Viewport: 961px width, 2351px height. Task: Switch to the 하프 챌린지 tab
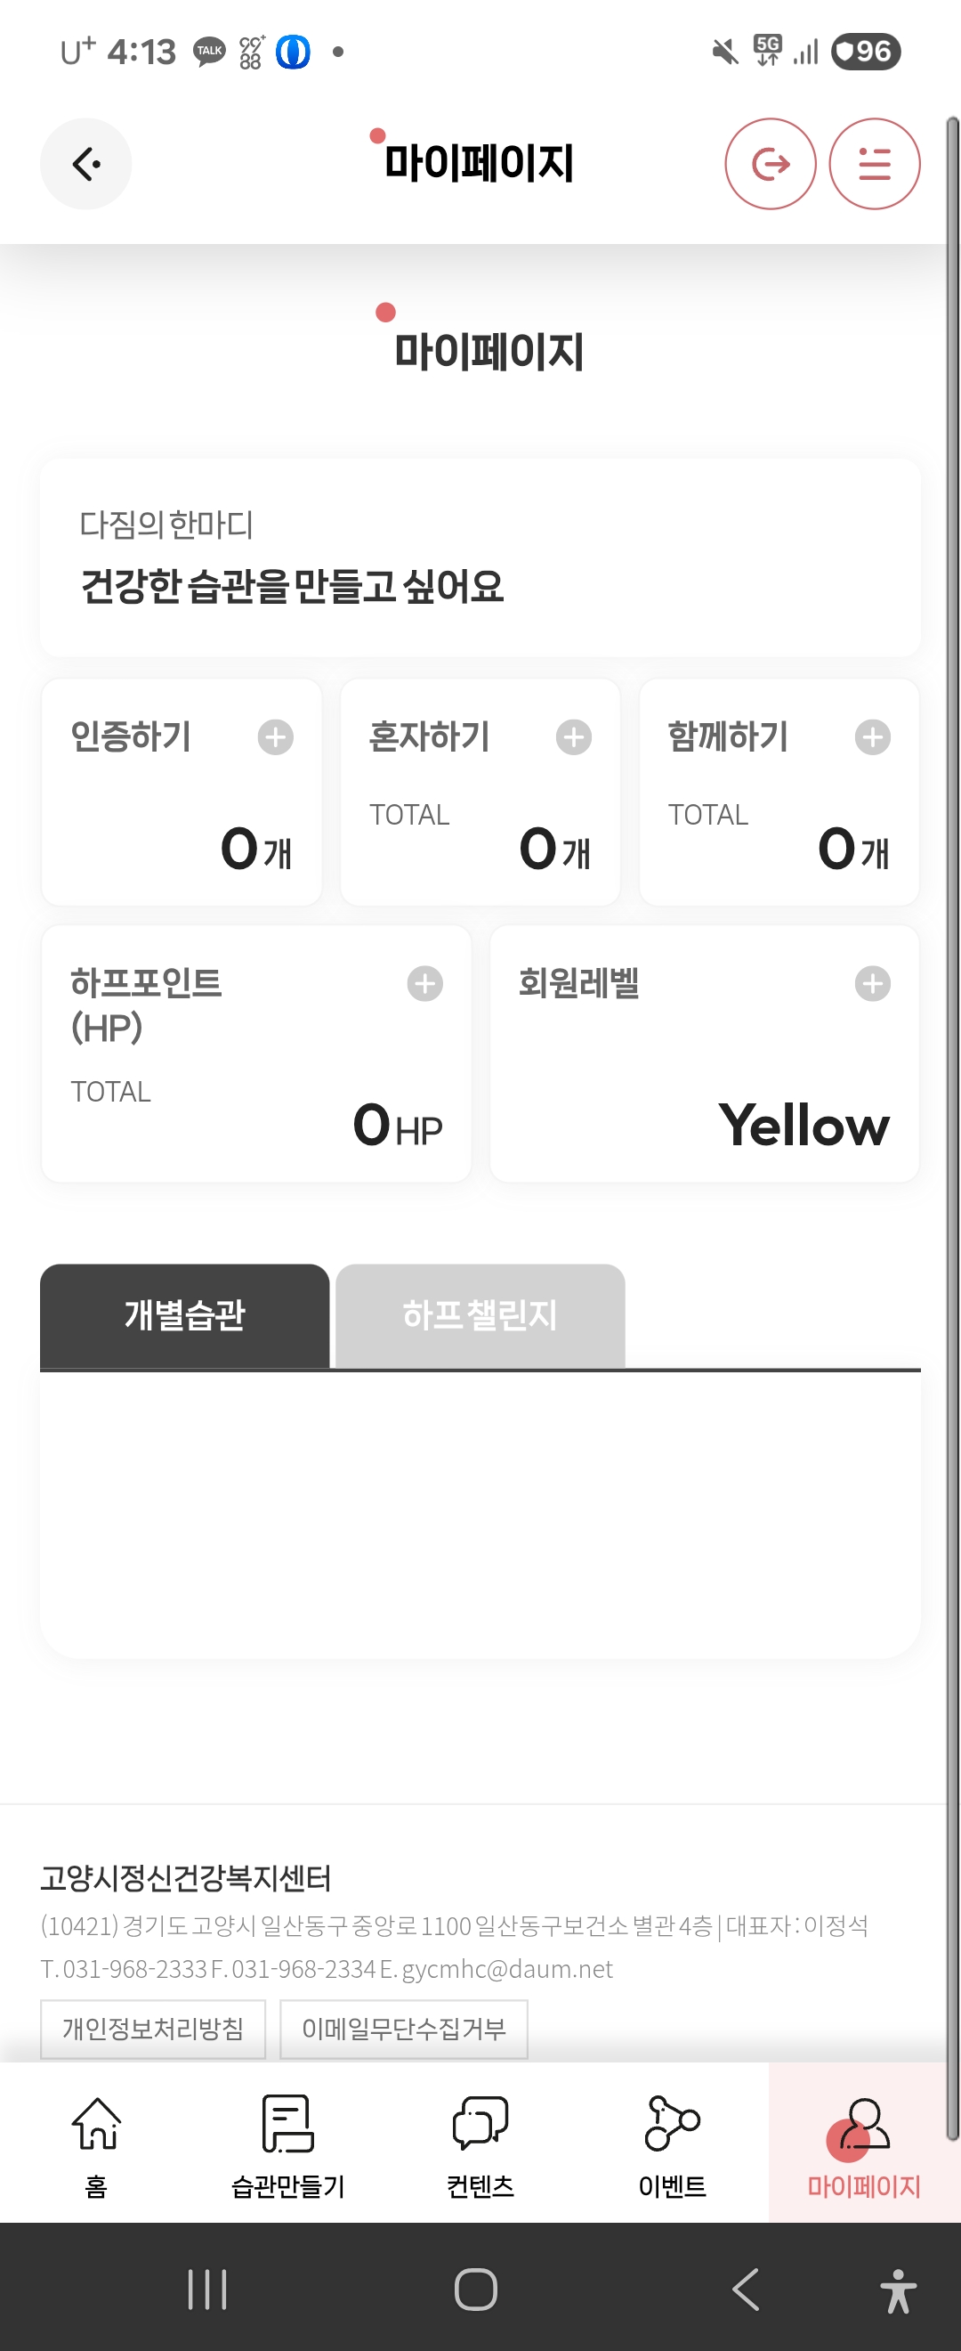[x=480, y=1315]
